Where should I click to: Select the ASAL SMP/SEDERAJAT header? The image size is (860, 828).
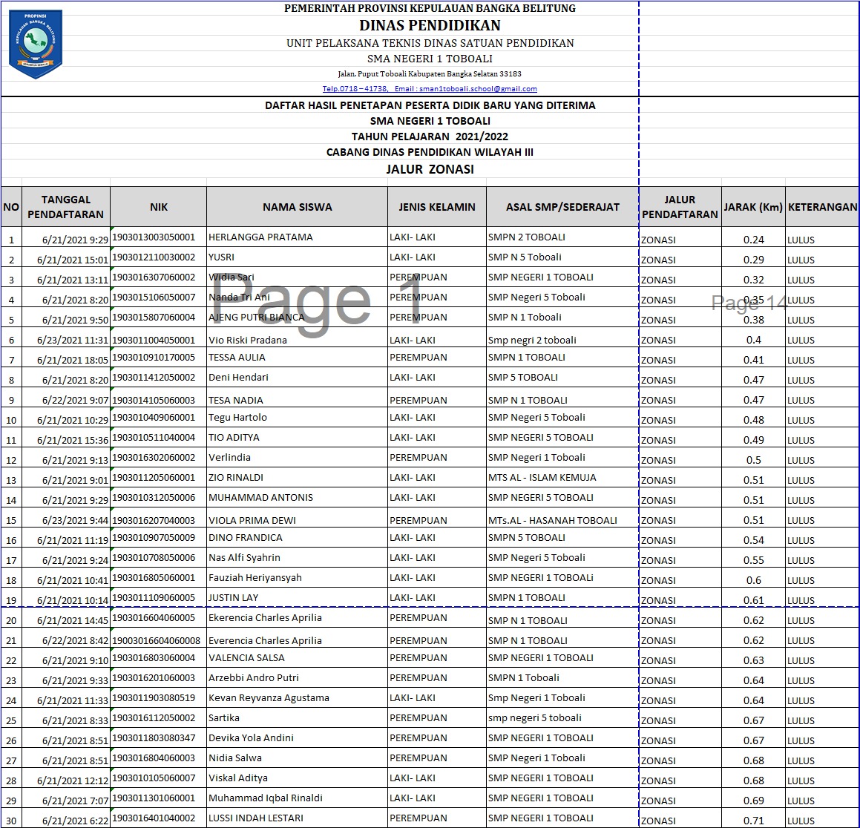pyautogui.click(x=562, y=207)
